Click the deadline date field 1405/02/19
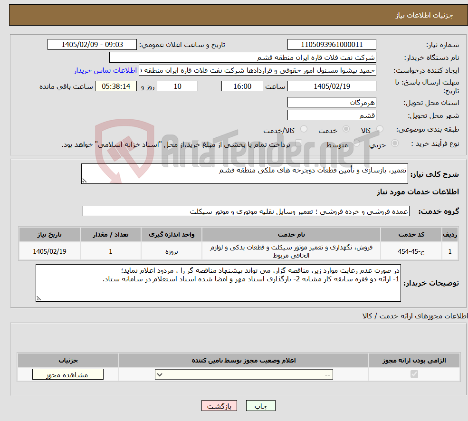This screenshot has height=421, width=468. (x=332, y=86)
